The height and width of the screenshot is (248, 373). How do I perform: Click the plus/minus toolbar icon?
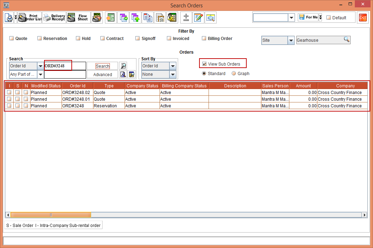(186, 18)
